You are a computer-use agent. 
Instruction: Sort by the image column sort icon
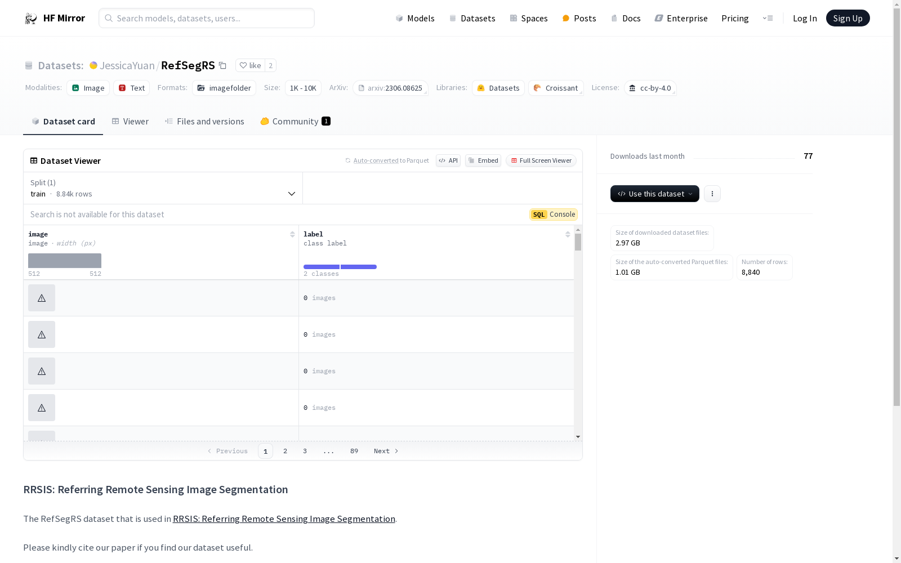click(x=292, y=234)
